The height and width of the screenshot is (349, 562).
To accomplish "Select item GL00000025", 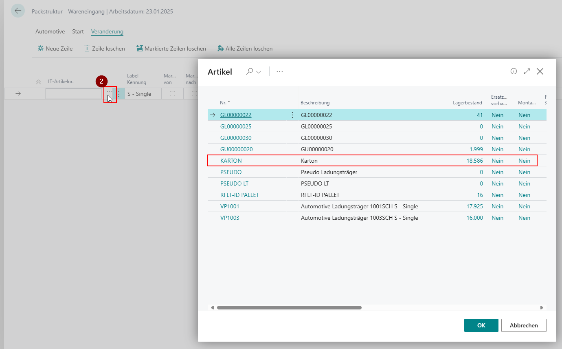I will point(236,126).
